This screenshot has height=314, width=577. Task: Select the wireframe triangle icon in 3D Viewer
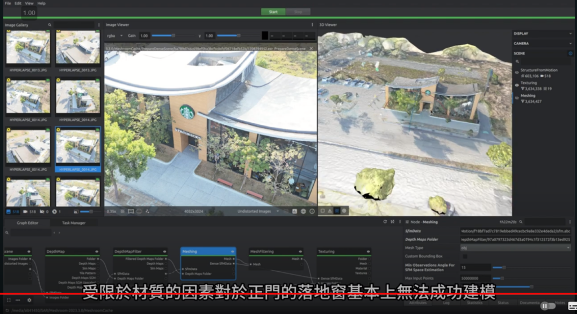tap(330, 211)
